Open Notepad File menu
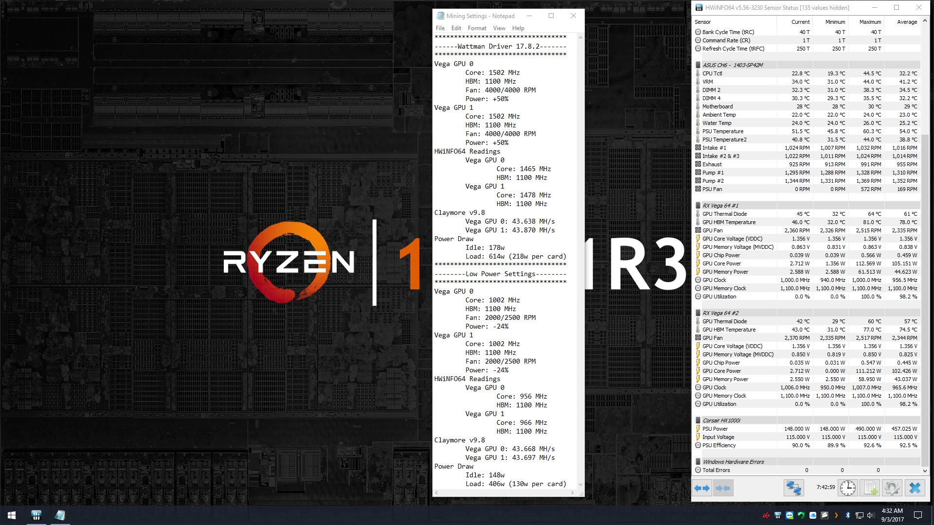 [x=440, y=28]
